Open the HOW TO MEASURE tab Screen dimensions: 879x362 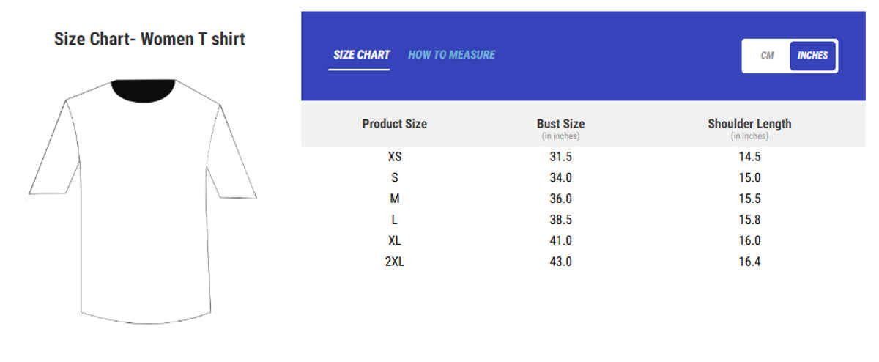(451, 55)
